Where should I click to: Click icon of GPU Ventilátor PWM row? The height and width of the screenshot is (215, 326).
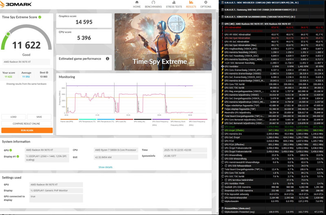[x=222, y=183]
